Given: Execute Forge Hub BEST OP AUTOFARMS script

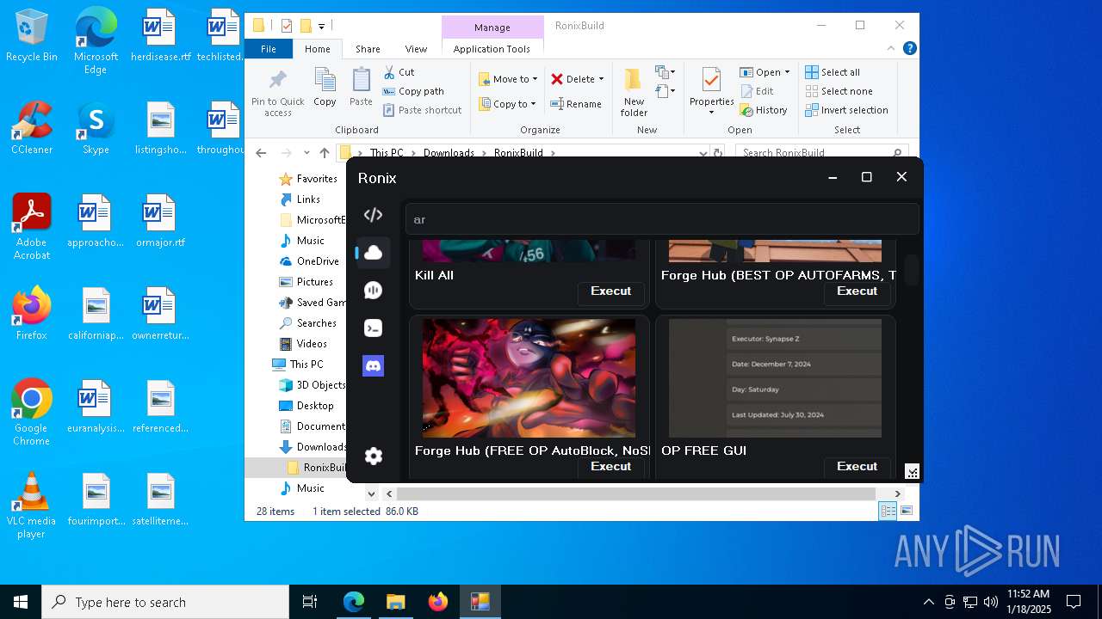Looking at the screenshot, I should pos(857,291).
